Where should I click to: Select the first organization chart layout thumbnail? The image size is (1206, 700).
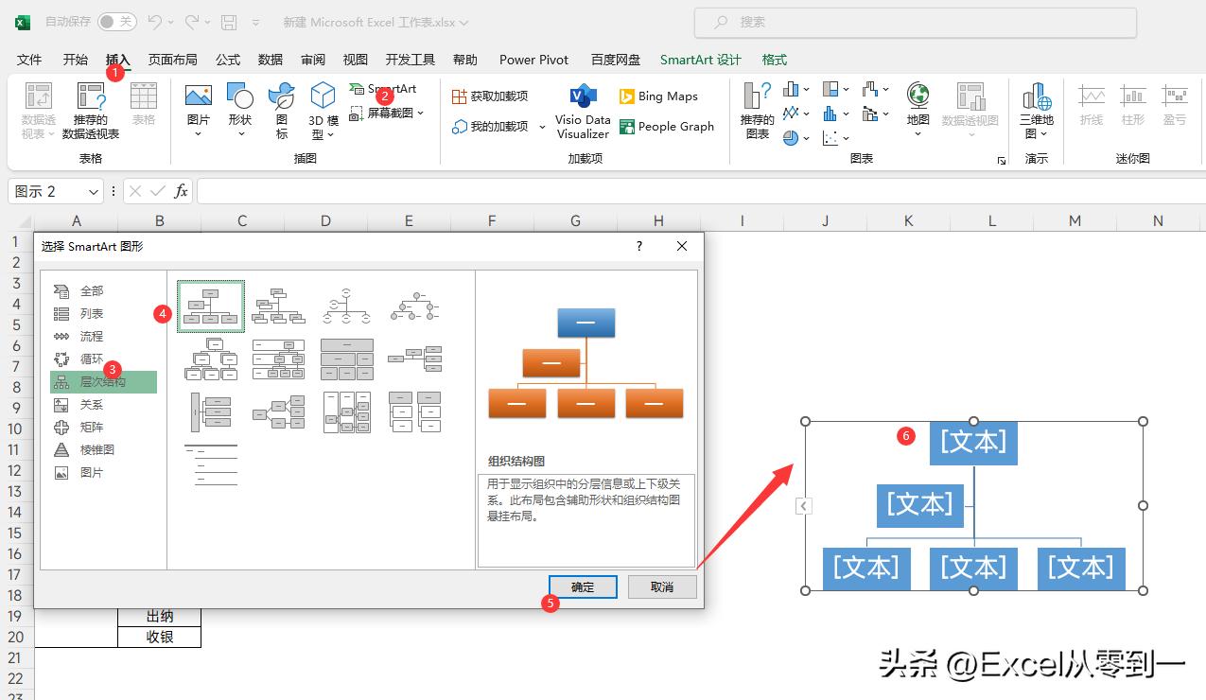point(210,305)
